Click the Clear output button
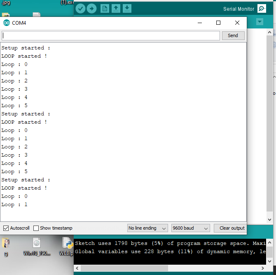This screenshot has height=275, width=276. point(230,228)
